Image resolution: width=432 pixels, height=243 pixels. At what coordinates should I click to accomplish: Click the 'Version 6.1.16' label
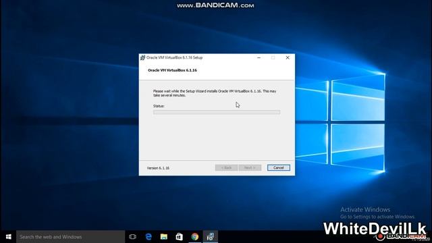[x=158, y=168]
